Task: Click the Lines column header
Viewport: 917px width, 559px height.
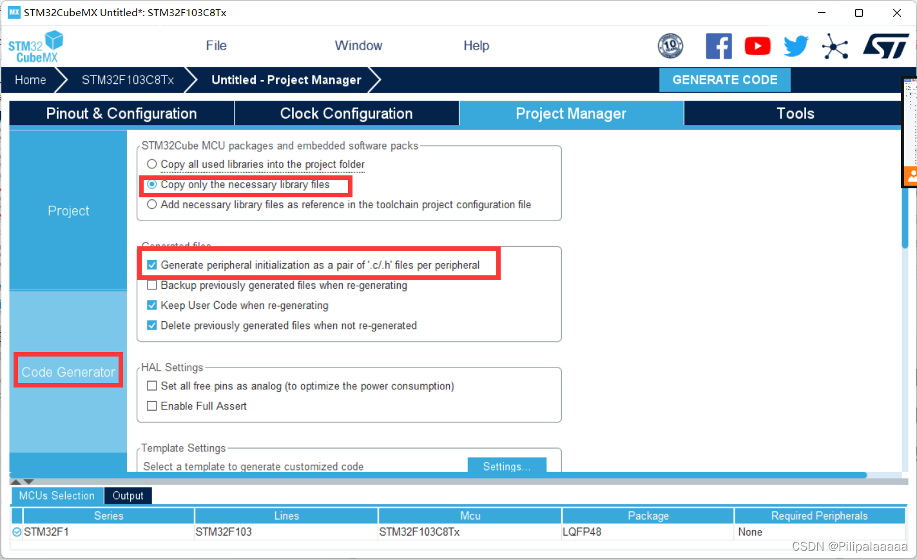Action: click(x=286, y=516)
